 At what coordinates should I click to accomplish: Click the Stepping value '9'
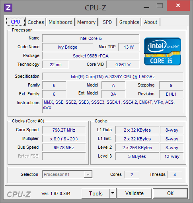[x=171, y=85]
